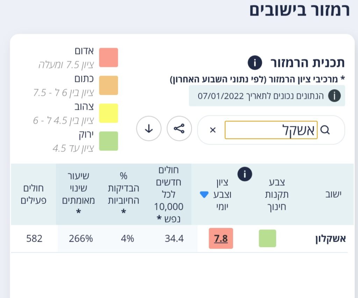Select the אשקלון row name

(330, 239)
